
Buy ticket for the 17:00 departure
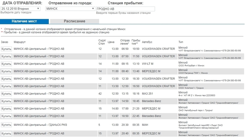pyautogui.click(x=6, y=109)
